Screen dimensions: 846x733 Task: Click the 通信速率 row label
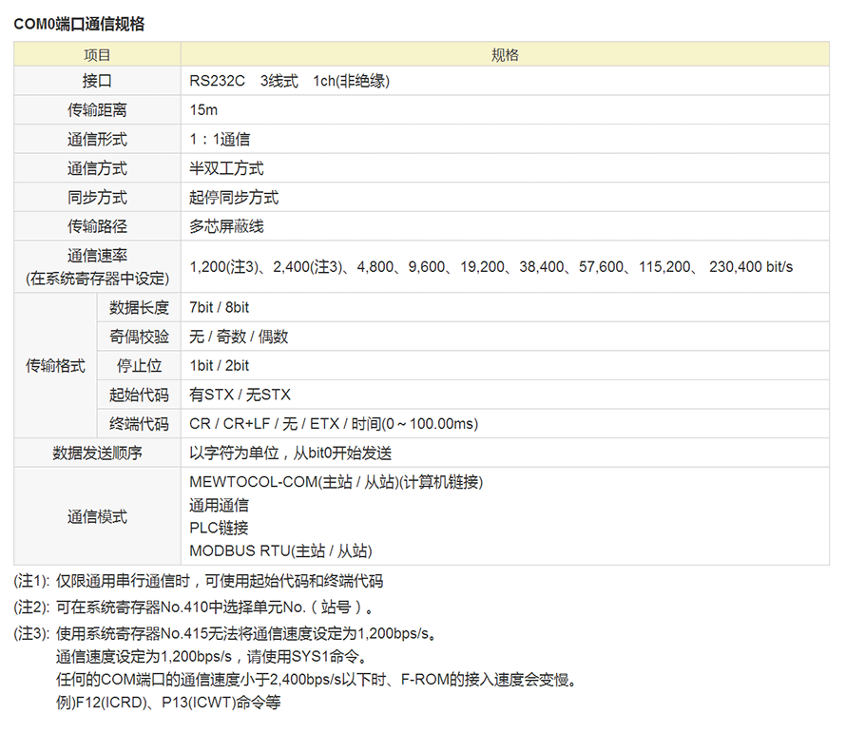97,256
